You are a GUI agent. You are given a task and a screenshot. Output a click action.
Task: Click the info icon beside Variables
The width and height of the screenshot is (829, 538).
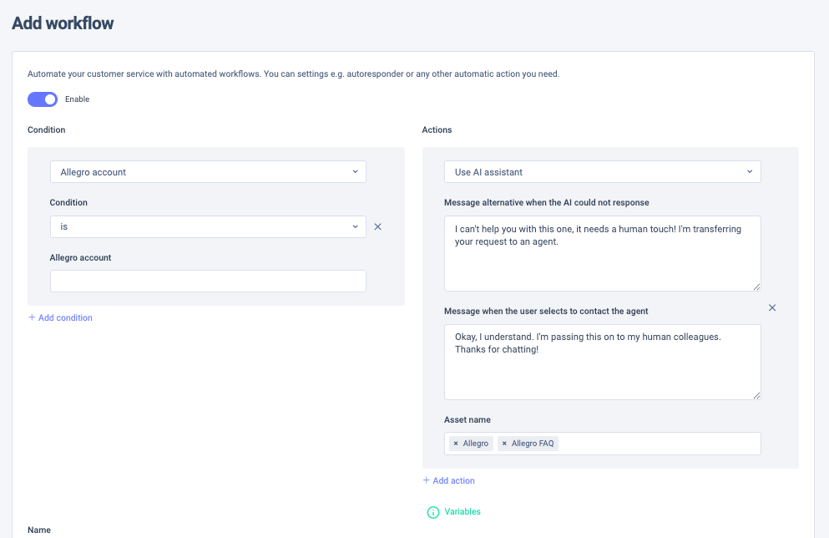432,512
